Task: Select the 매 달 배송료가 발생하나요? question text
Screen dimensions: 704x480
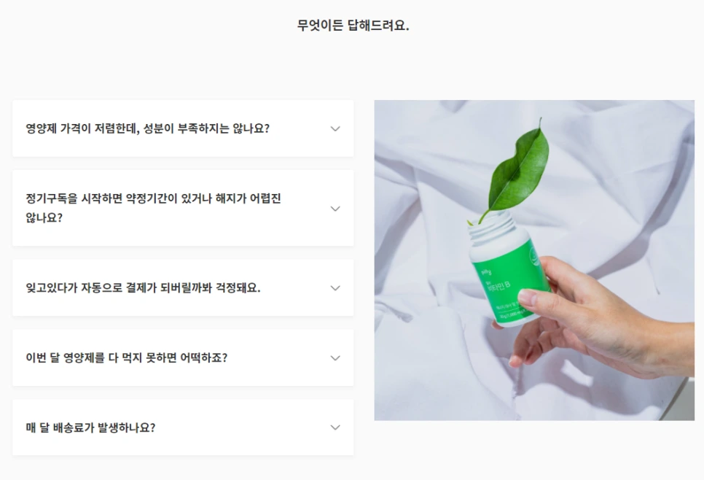Action: pyautogui.click(x=90, y=427)
